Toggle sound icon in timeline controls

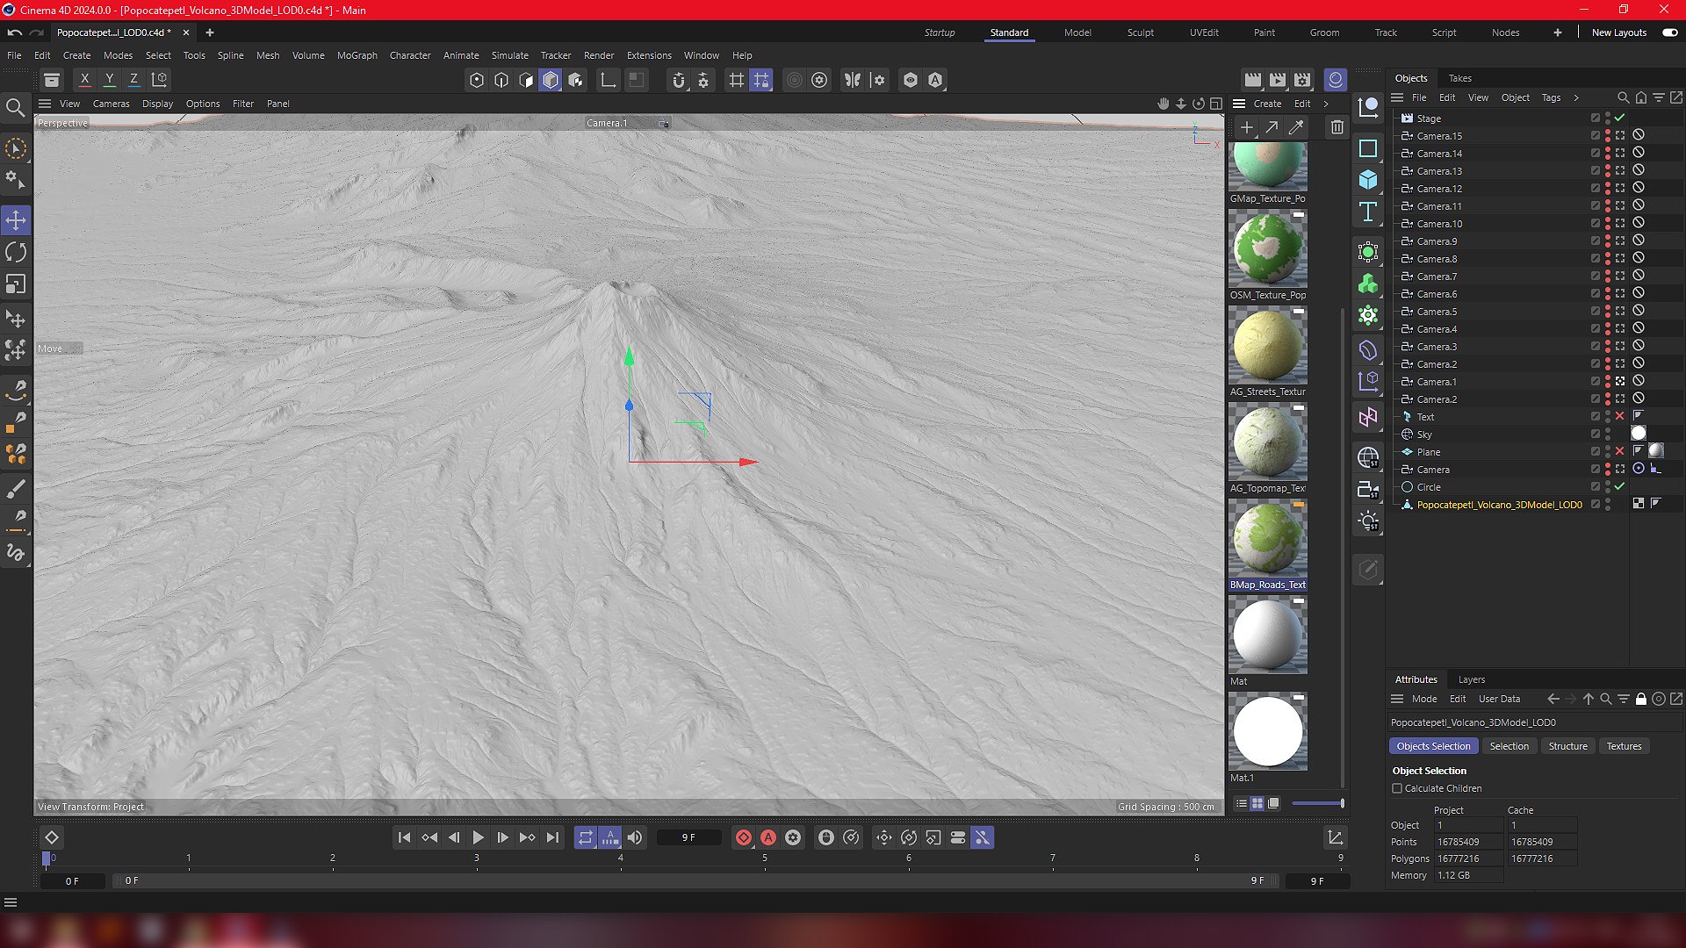[635, 837]
